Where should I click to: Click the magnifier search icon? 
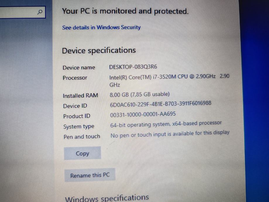pyautogui.click(x=40, y=12)
